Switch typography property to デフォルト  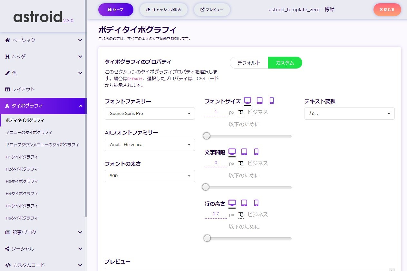tap(249, 63)
